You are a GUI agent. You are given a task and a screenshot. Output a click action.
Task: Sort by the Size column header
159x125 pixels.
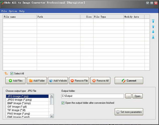pyautogui.click(x=87, y=17)
